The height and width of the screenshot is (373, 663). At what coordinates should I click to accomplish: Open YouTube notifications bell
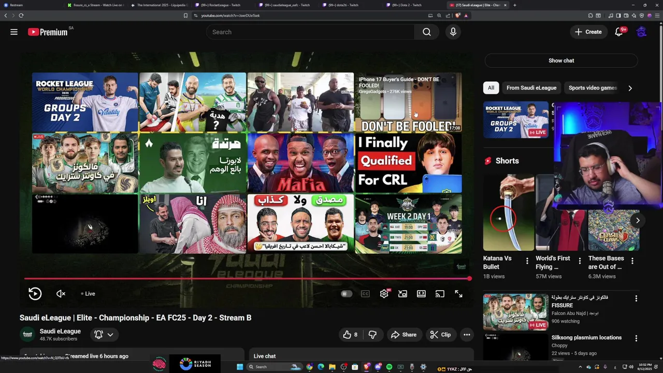click(x=618, y=32)
